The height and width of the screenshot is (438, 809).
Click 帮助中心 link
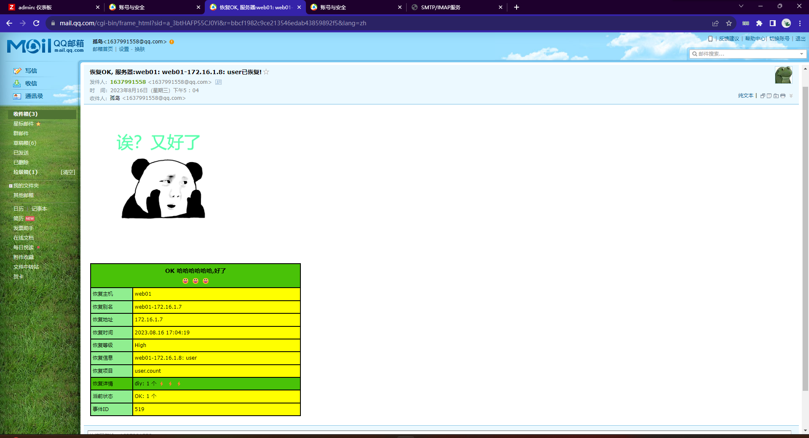[x=755, y=39]
